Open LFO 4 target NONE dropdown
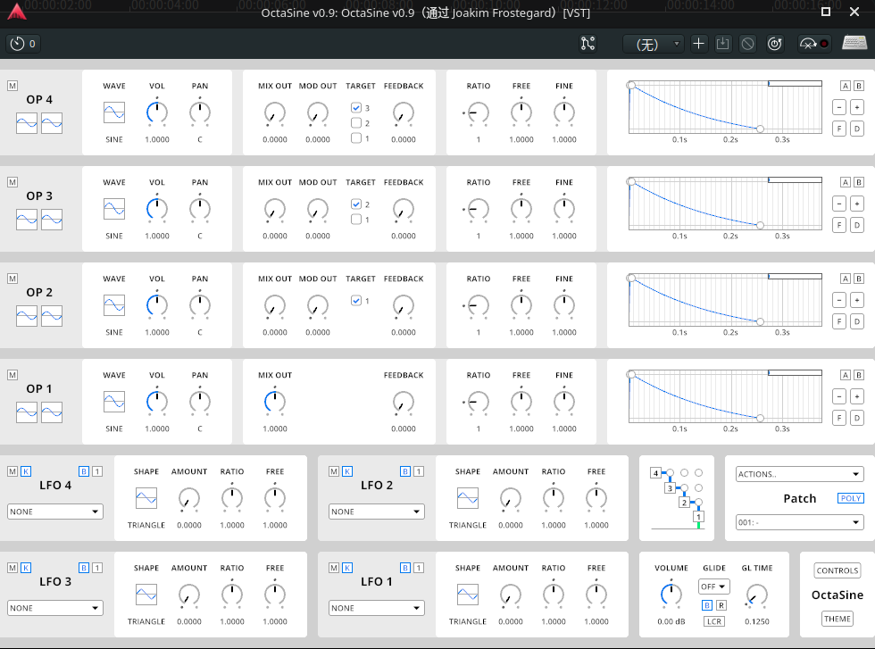 coord(55,512)
